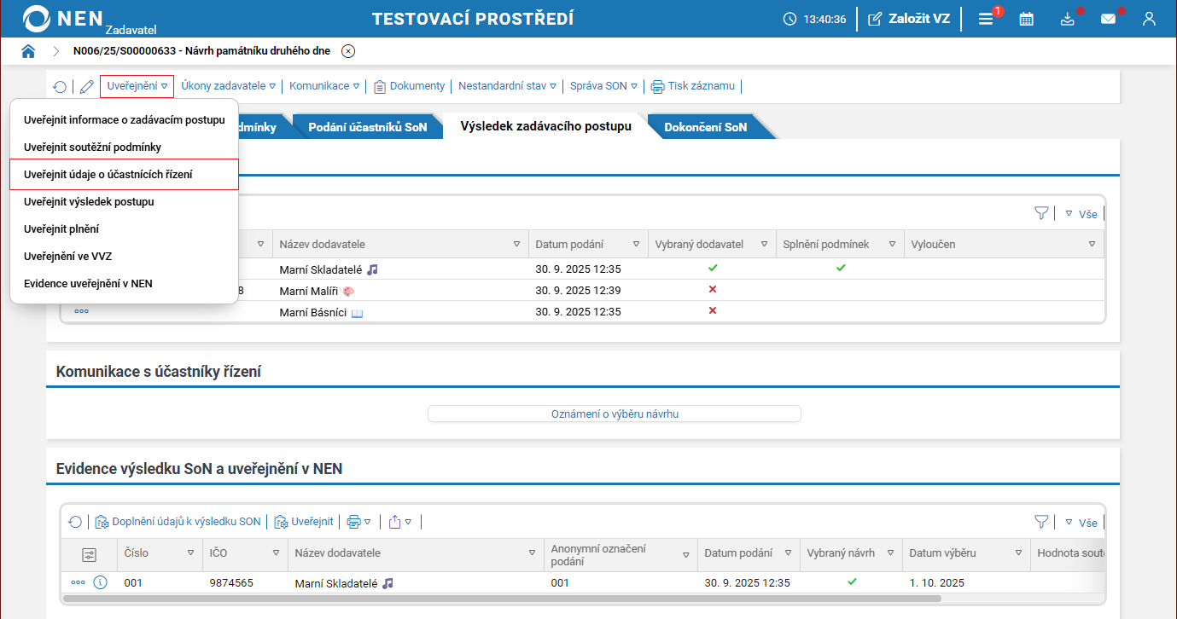Screen dimensions: 1177x619
Task: Open the downloads icon in header
Action: 1068,19
